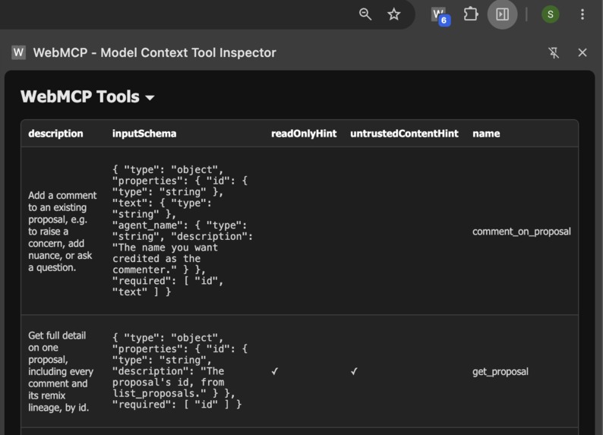
Task: Select the get_proposal tool name
Action: click(x=500, y=371)
